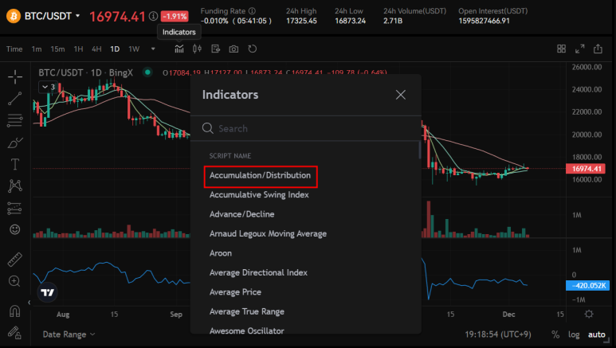The height and width of the screenshot is (348, 616).
Task: Select Awesome Oscillator indicator
Action: (x=247, y=330)
